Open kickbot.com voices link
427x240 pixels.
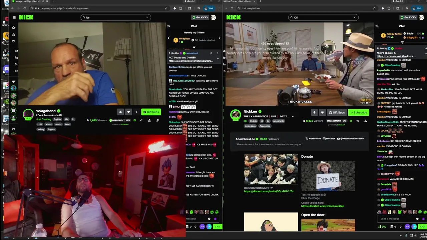[322, 206]
